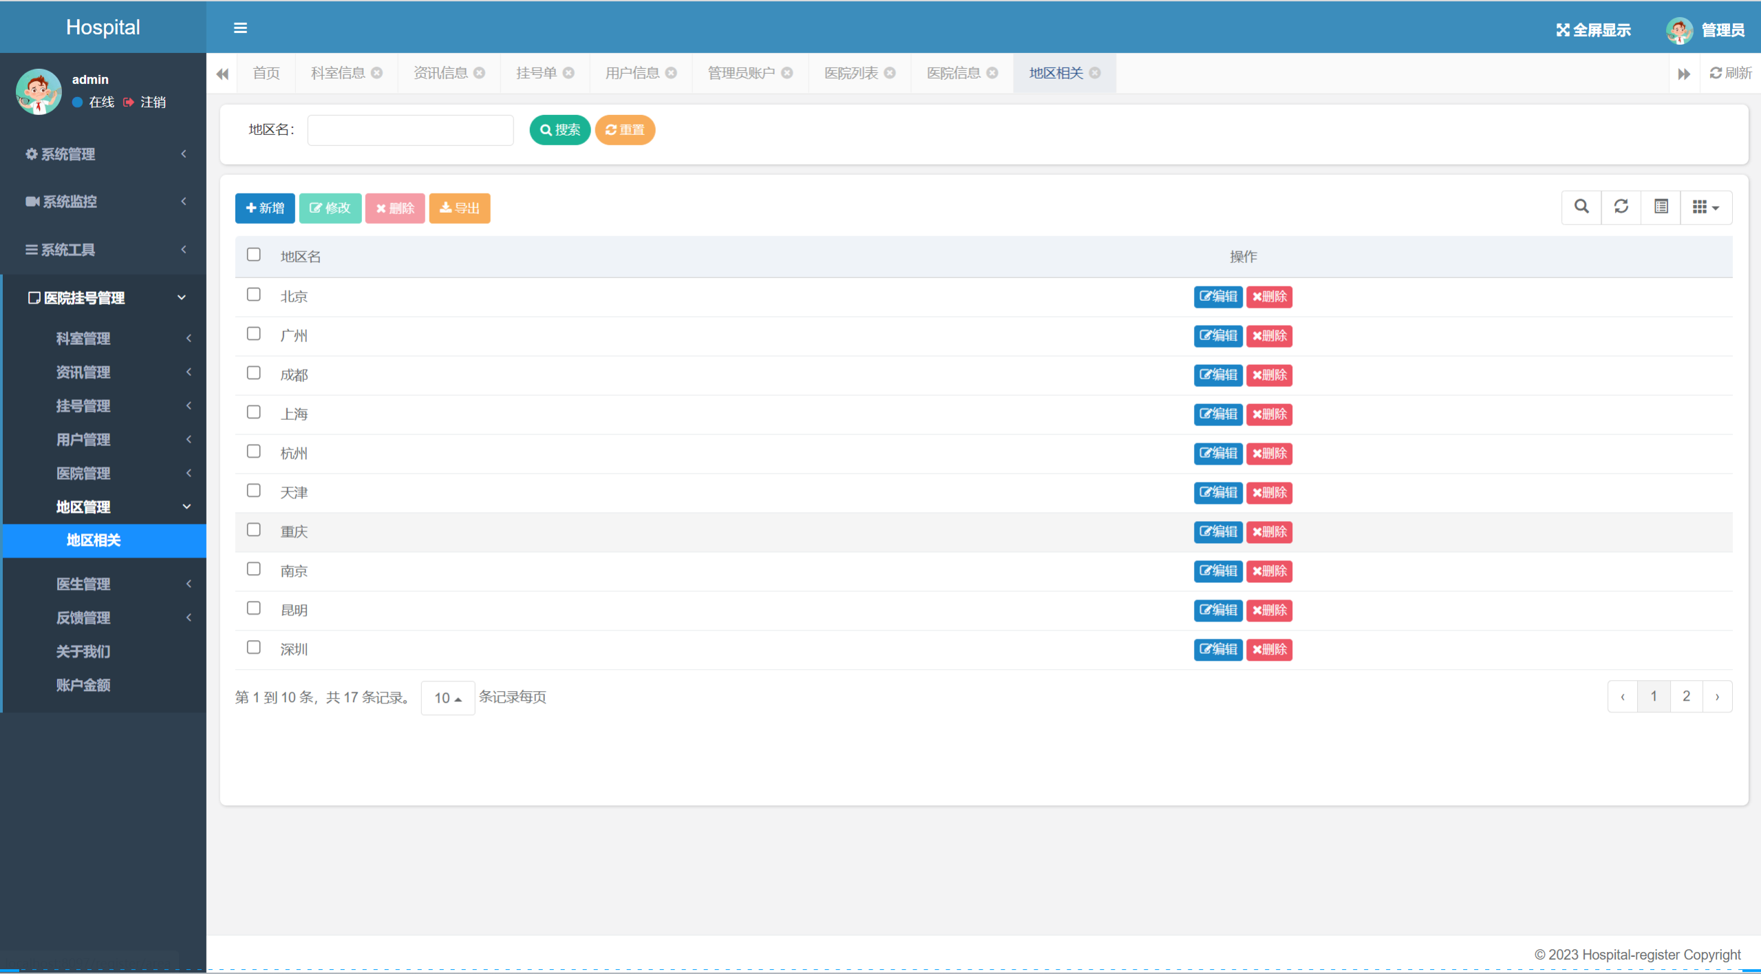Image resolution: width=1761 pixels, height=974 pixels.
Task: Click 编辑 button for 上海 row
Action: [x=1217, y=414]
